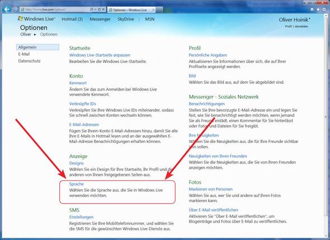This screenshot has height=240, width=330.
Task: Open the Kennwort link under Konto
Action: [78, 83]
